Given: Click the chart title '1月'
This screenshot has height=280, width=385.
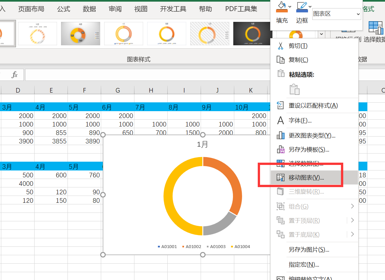Looking at the screenshot, I should (x=203, y=144).
